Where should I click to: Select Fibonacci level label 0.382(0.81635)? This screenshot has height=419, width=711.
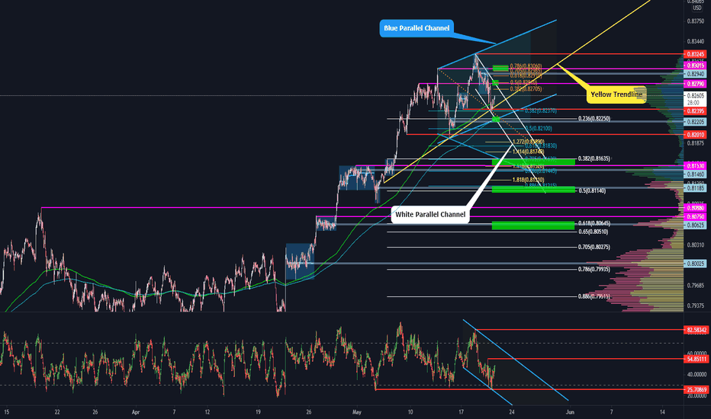pyautogui.click(x=594, y=158)
